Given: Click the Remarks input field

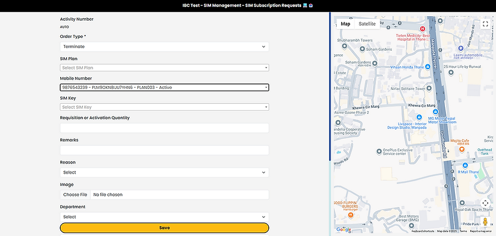Looking at the screenshot, I should click(x=164, y=150).
